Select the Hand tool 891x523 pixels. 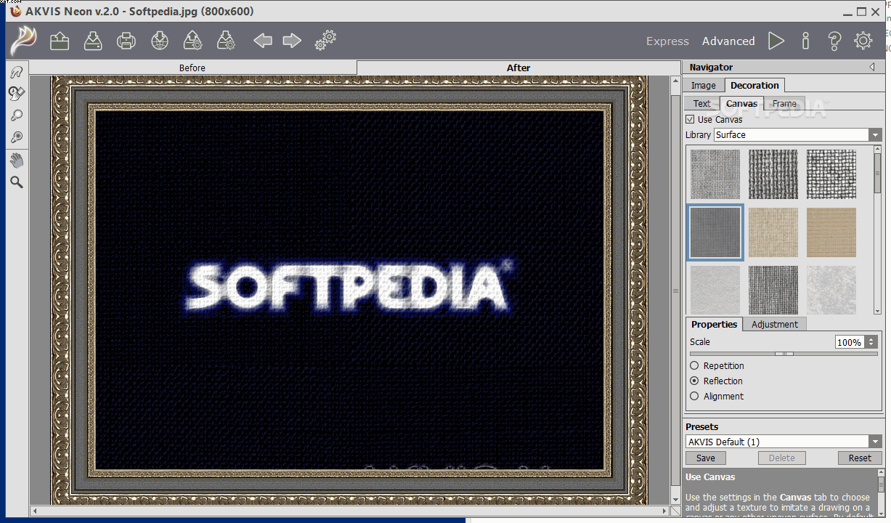coord(16,161)
